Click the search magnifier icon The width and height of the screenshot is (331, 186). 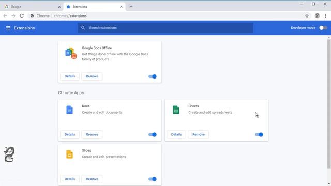[x=83, y=27]
